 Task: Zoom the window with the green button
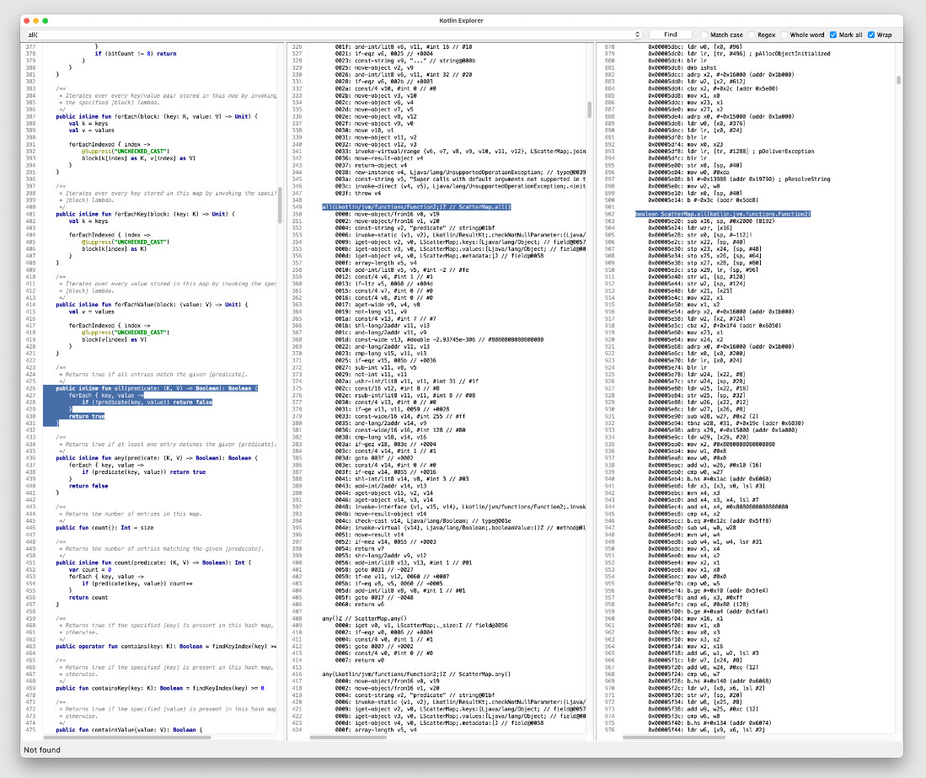[x=45, y=21]
